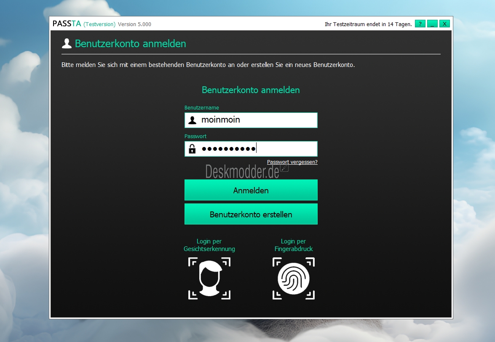
Task: Open the Passwort vergessen? link
Action: click(x=292, y=162)
